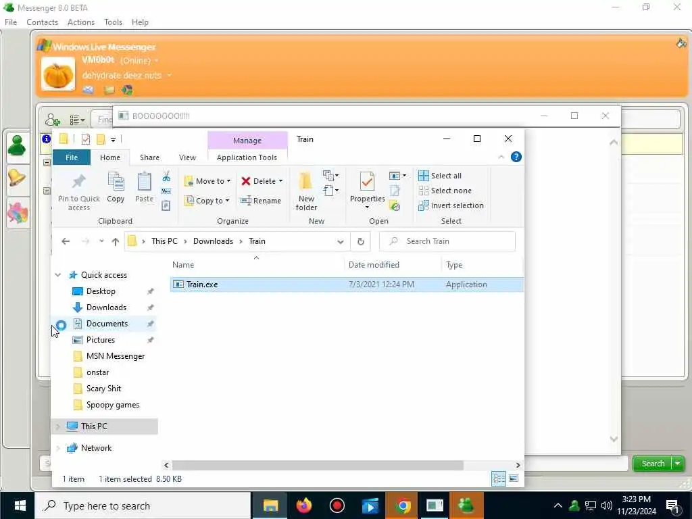Switch to the View ribbon tab
Image resolution: width=692 pixels, height=519 pixels.
(x=187, y=157)
